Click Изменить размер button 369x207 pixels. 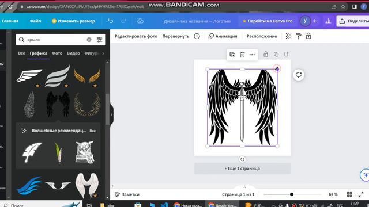(x=73, y=21)
